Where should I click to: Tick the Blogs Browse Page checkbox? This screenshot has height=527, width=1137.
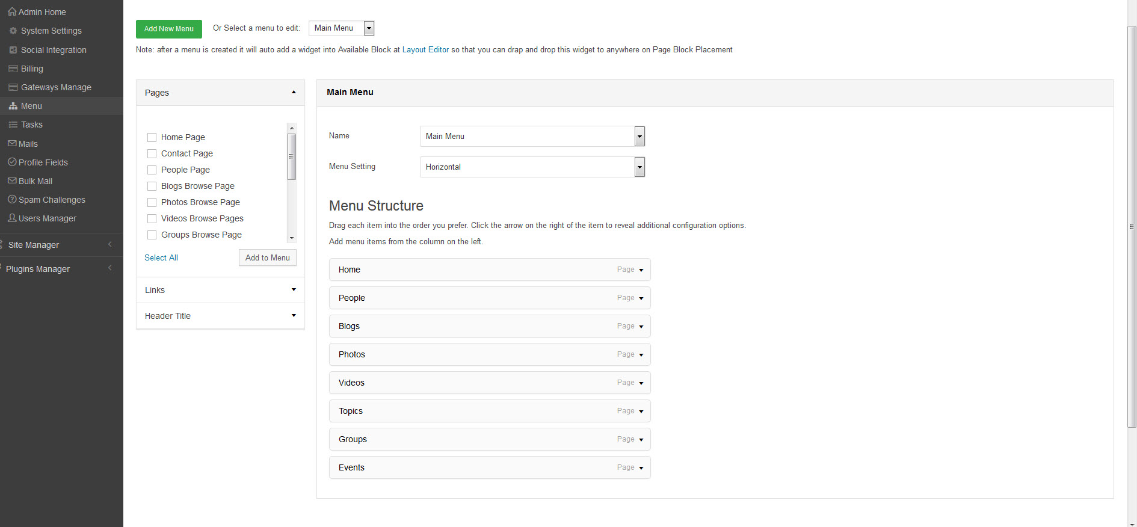pos(152,186)
